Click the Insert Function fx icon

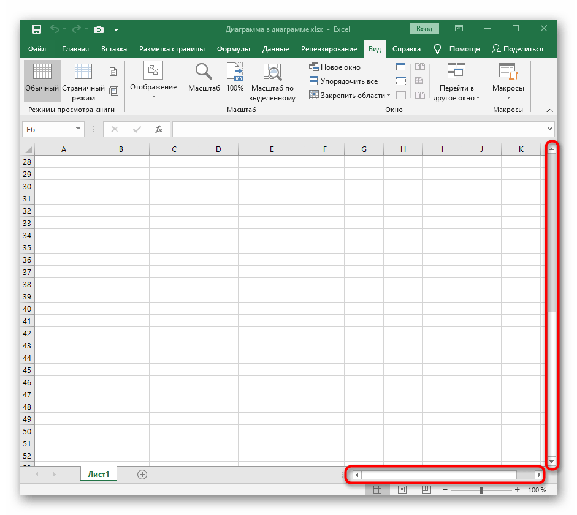pyautogui.click(x=159, y=129)
